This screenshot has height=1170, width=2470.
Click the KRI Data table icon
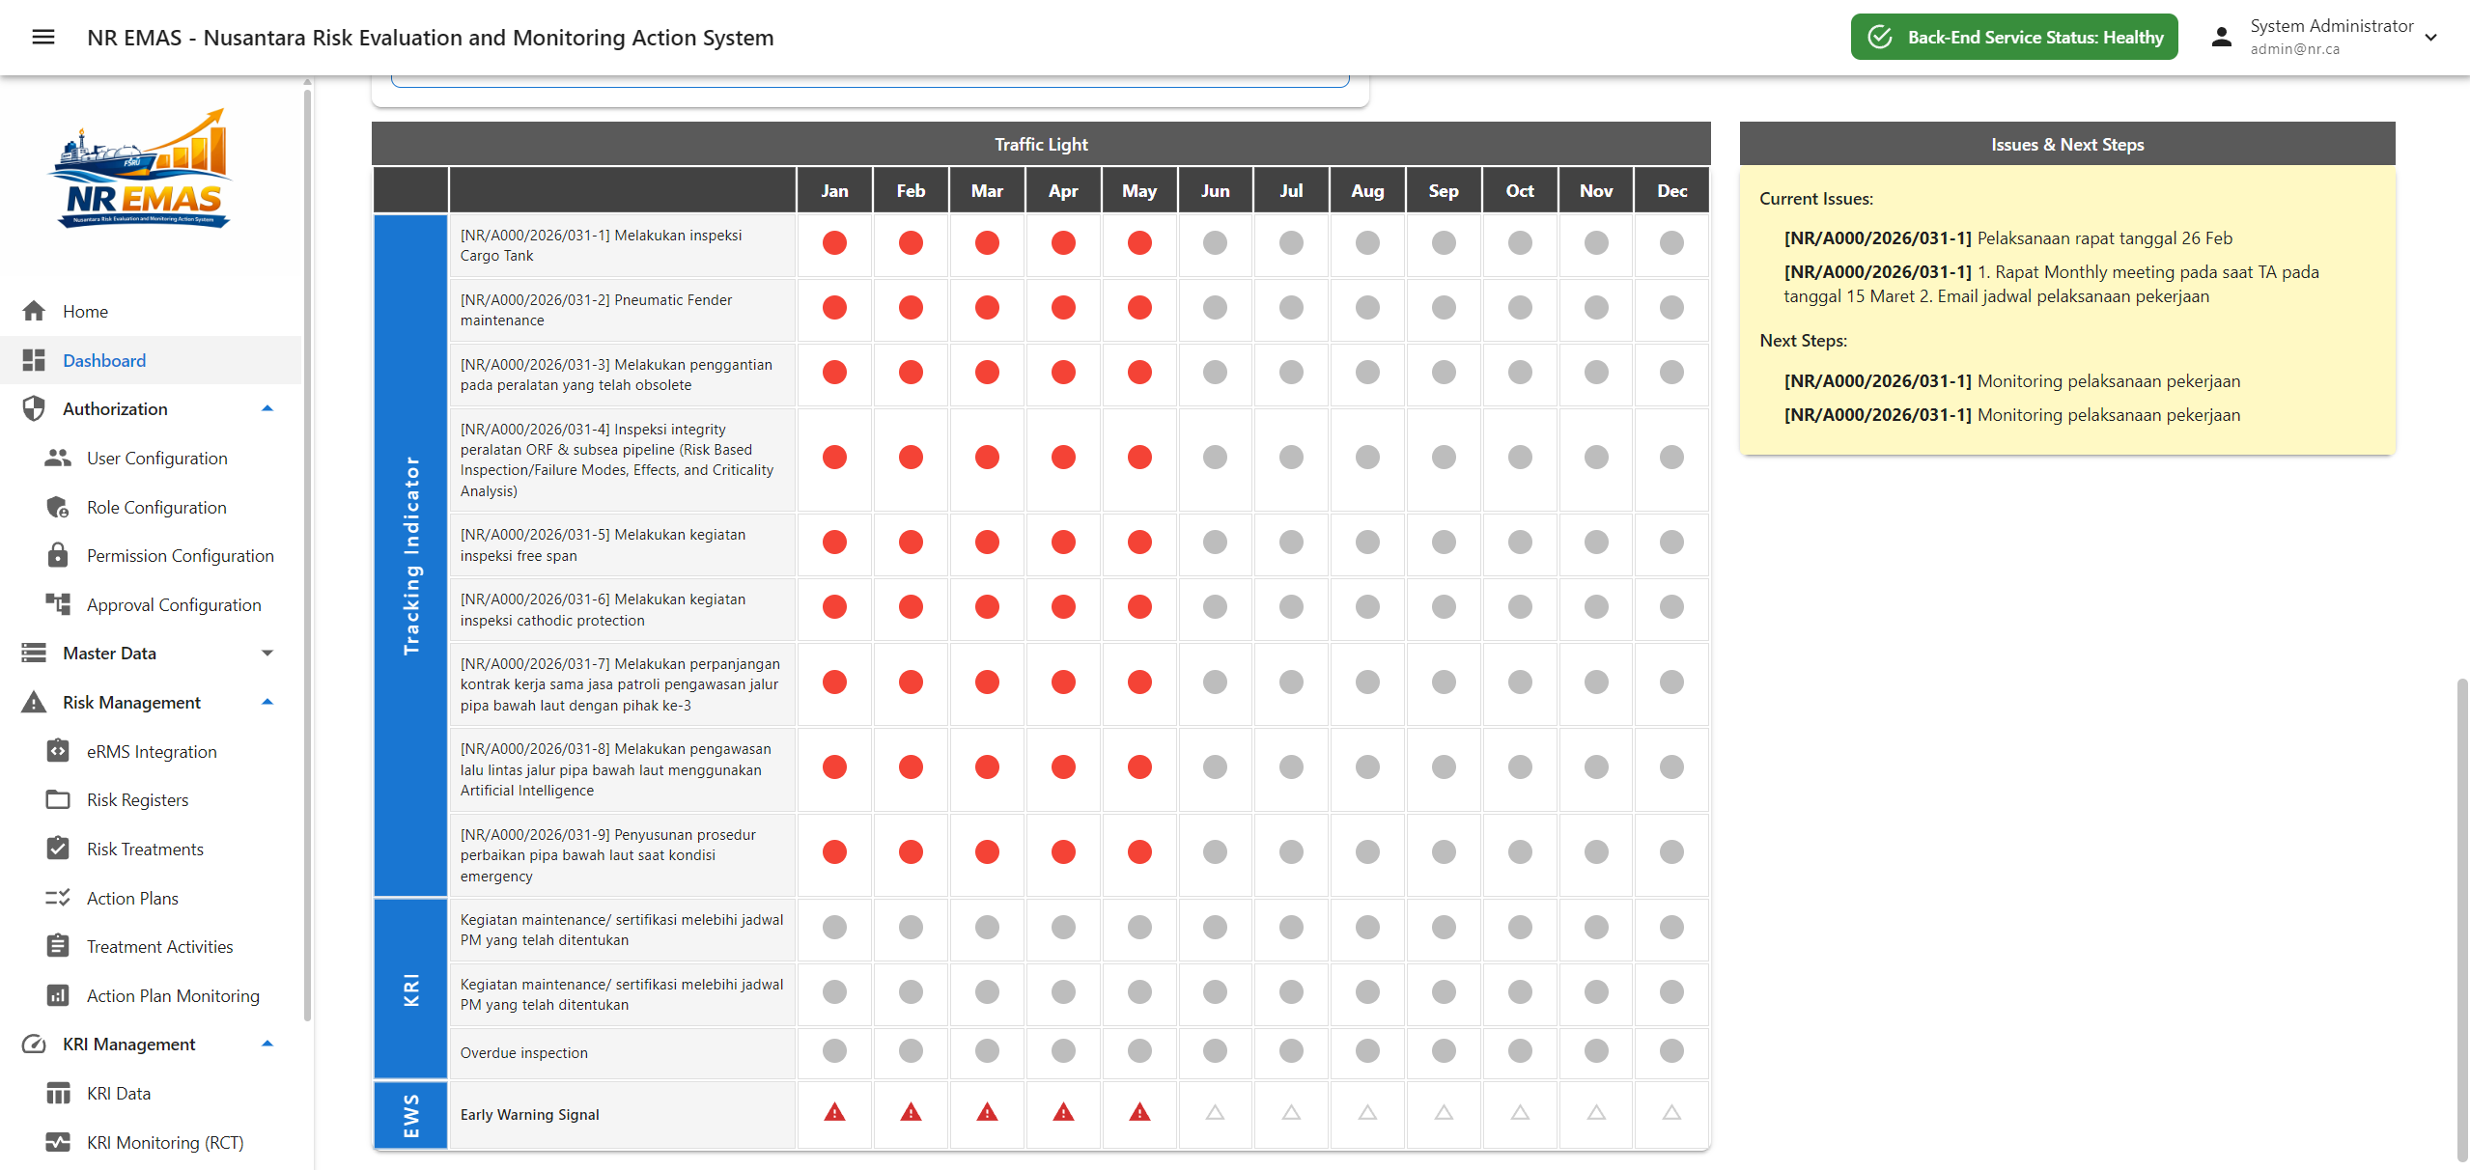(x=58, y=1093)
